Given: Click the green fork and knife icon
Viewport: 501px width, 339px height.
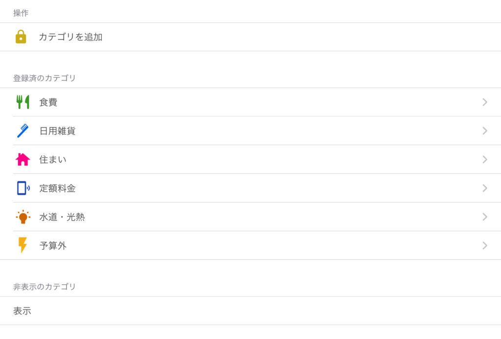Looking at the screenshot, I should (23, 102).
